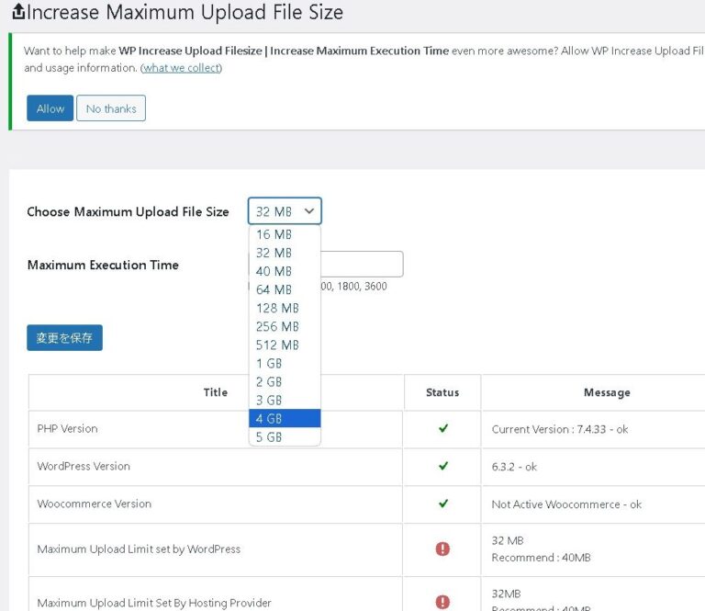Select the 512 MB option
This screenshot has height=611, width=705.
coord(277,345)
